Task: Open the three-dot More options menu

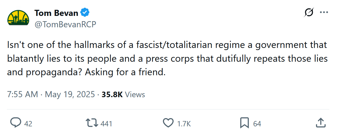Action: (324, 12)
